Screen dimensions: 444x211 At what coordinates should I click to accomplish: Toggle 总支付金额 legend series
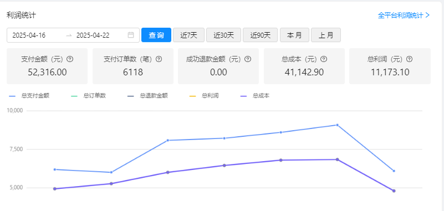29,96
